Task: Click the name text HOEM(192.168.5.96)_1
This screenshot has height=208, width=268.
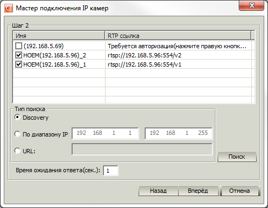Action: click(55, 64)
